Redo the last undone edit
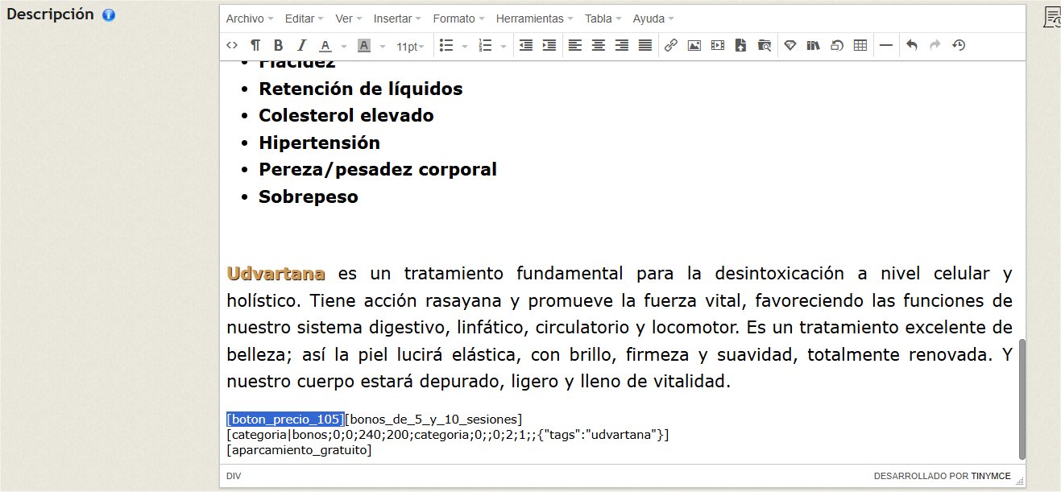 click(935, 46)
